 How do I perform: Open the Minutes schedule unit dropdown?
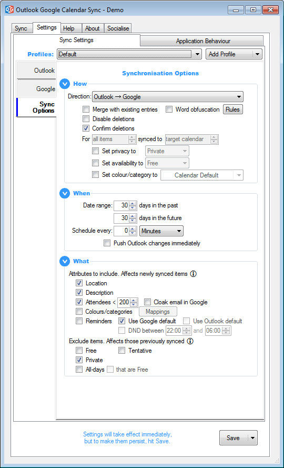pyautogui.click(x=161, y=231)
